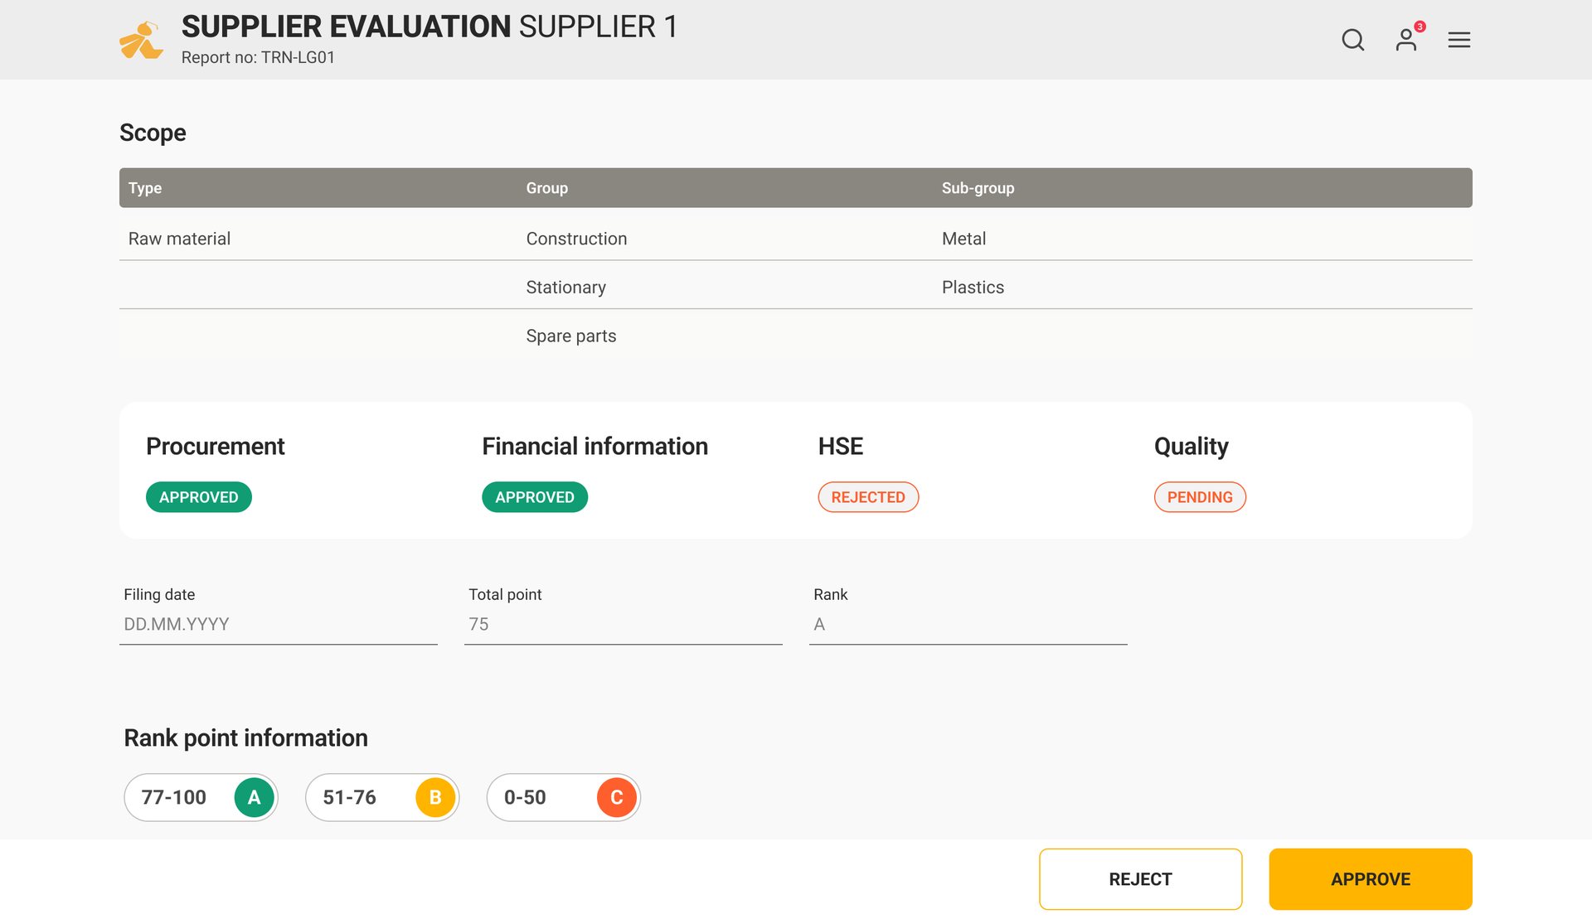Click the Quality PENDING status badge

tap(1200, 497)
